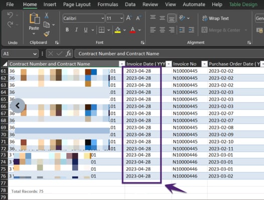Open the Help tab
Image resolution: width=264 pixels, height=200 pixels.
click(217, 5)
